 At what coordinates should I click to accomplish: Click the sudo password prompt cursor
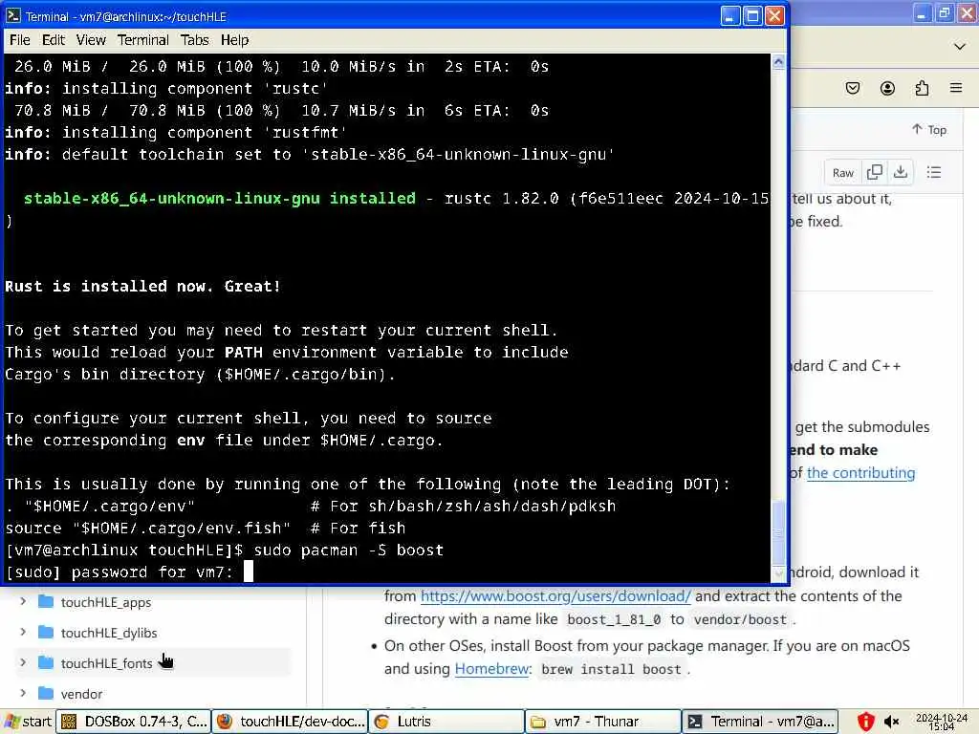point(248,572)
